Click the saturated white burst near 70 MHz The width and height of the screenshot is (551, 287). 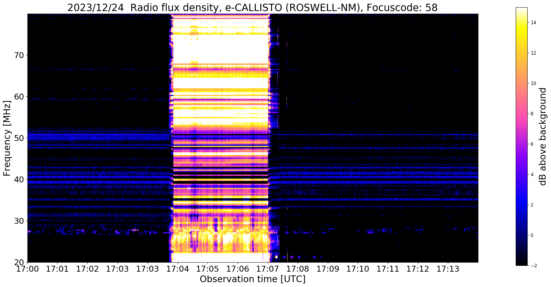coord(221,51)
